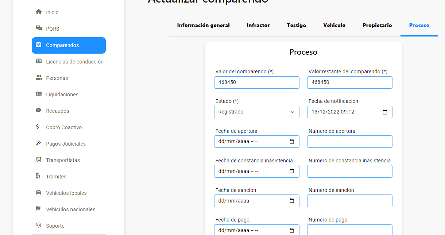Click the Vehiculos locales car icon
This screenshot has width=445, height=235.
[x=38, y=193]
